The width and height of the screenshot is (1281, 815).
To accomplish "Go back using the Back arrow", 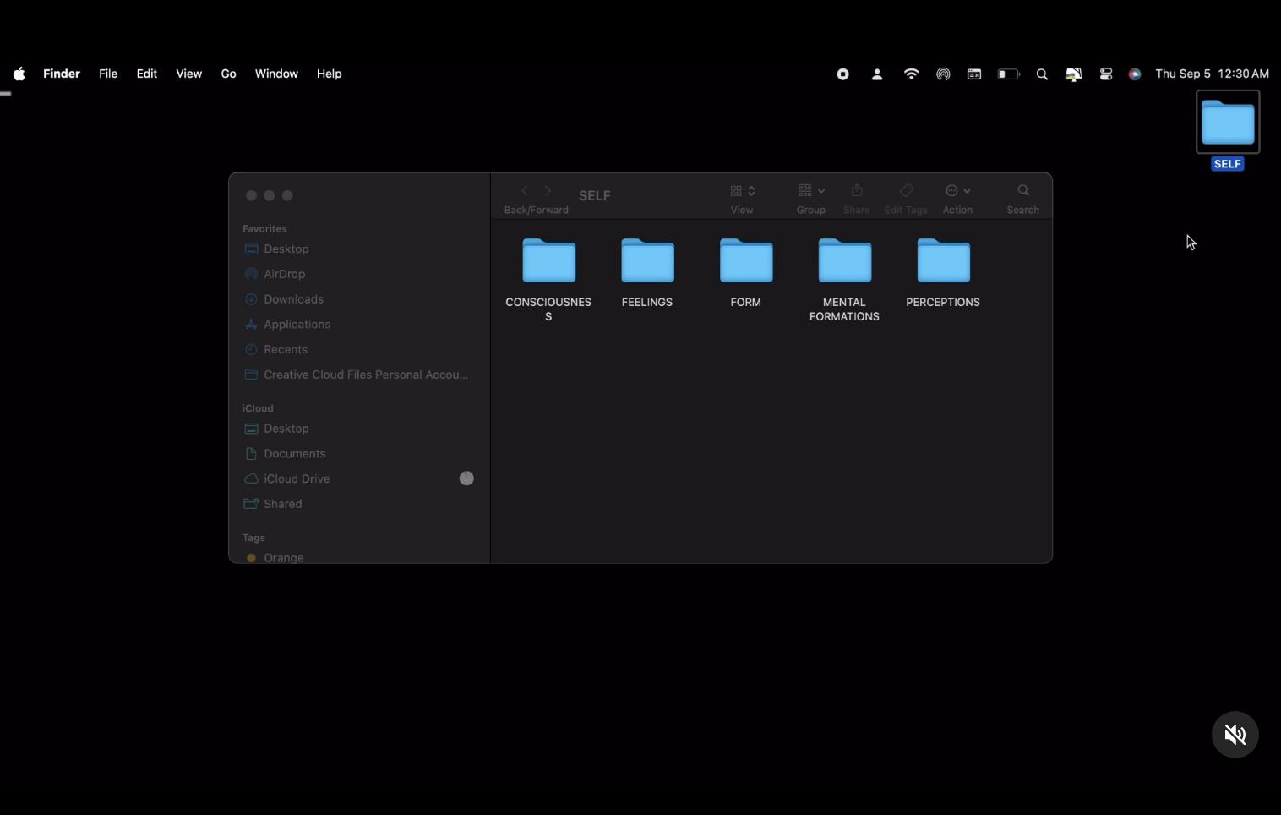I will tap(525, 191).
